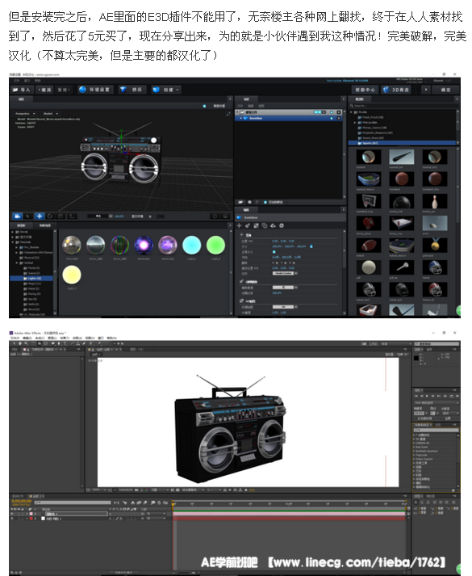The image size is (472, 576).
Task: Confirm with the 确定 button
Action: tap(445, 90)
